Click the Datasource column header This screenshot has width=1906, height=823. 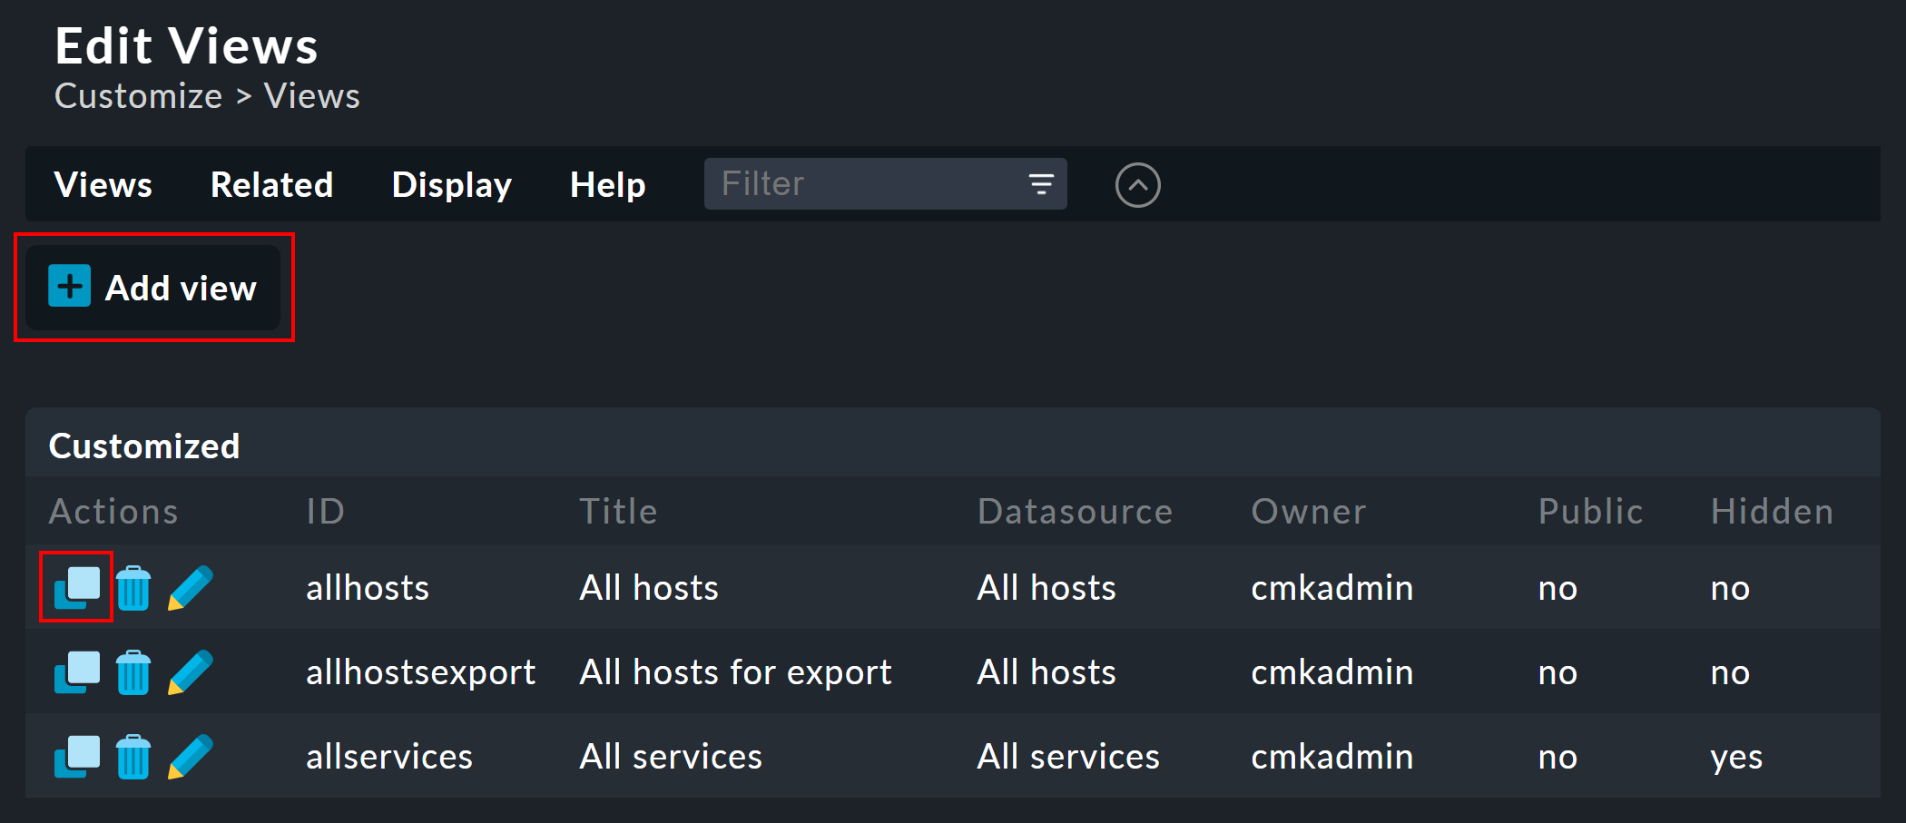(1075, 512)
